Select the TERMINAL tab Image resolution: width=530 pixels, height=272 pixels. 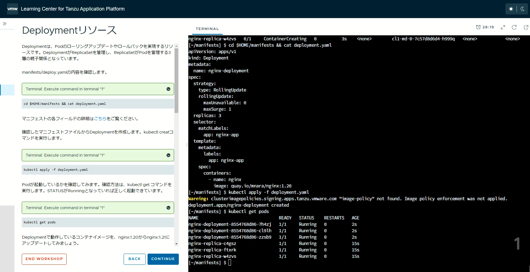[x=207, y=29]
